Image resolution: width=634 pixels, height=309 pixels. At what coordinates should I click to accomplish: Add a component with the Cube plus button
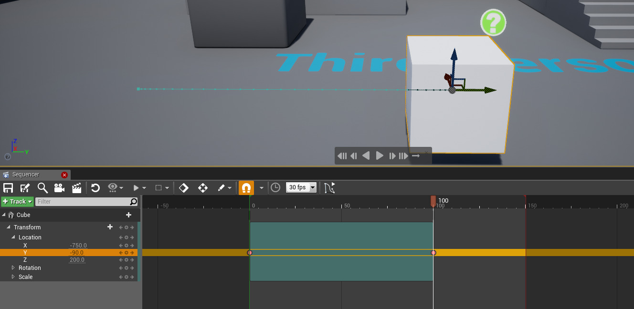128,215
